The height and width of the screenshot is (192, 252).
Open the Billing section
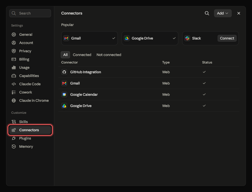click(30, 59)
